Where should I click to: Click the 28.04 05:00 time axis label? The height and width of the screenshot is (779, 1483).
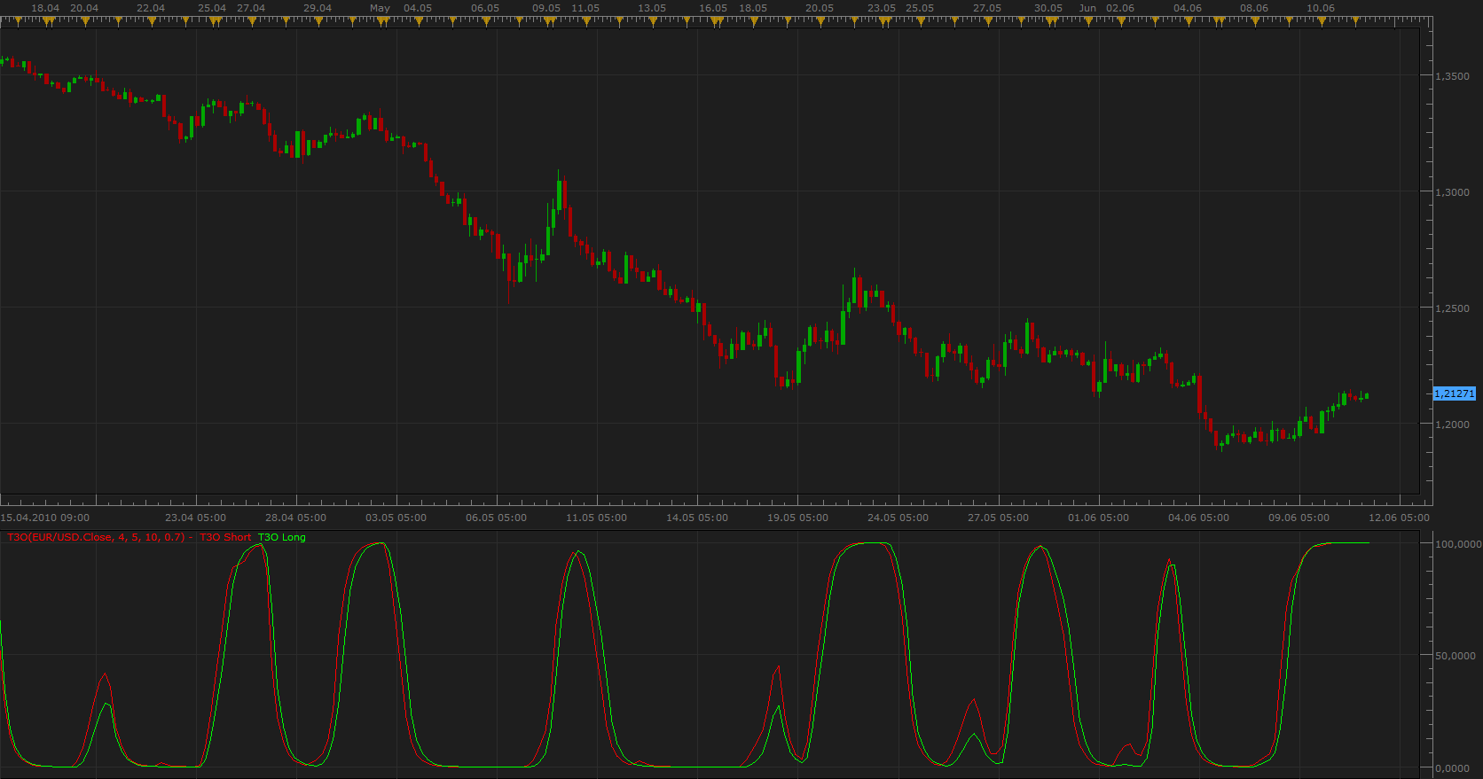296,518
